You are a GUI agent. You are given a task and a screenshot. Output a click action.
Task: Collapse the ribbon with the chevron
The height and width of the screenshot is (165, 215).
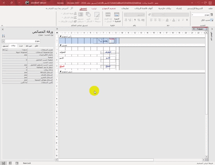click(x=2, y=25)
